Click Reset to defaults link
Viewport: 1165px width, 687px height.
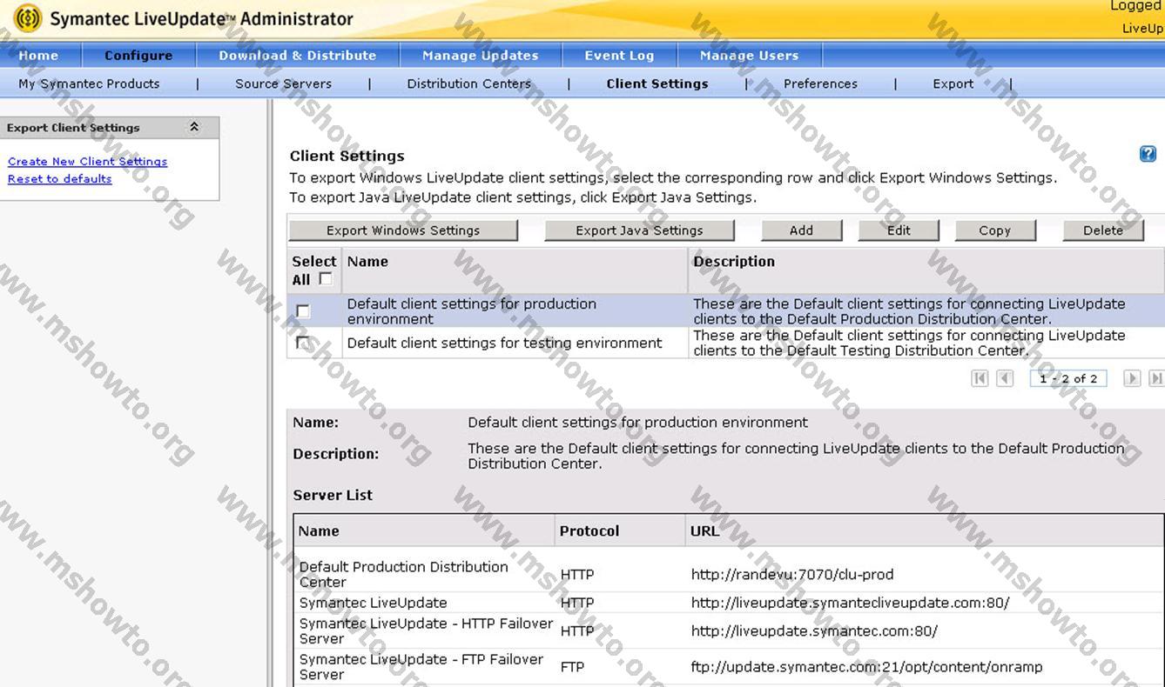59,178
